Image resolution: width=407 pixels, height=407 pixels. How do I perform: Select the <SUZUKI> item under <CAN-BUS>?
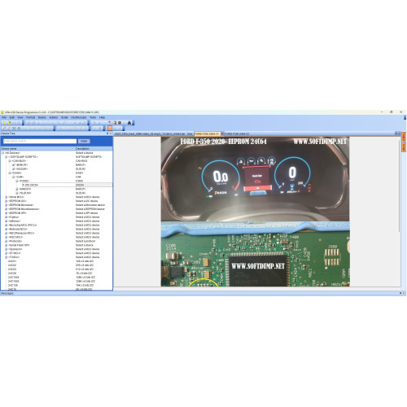[21, 169]
